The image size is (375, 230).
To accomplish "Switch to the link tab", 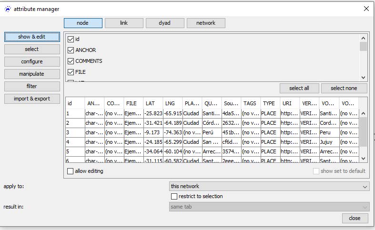I will point(124,23).
